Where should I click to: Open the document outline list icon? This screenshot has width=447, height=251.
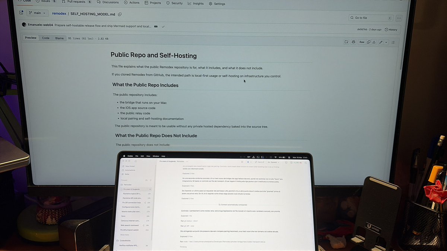pyautogui.click(x=393, y=42)
